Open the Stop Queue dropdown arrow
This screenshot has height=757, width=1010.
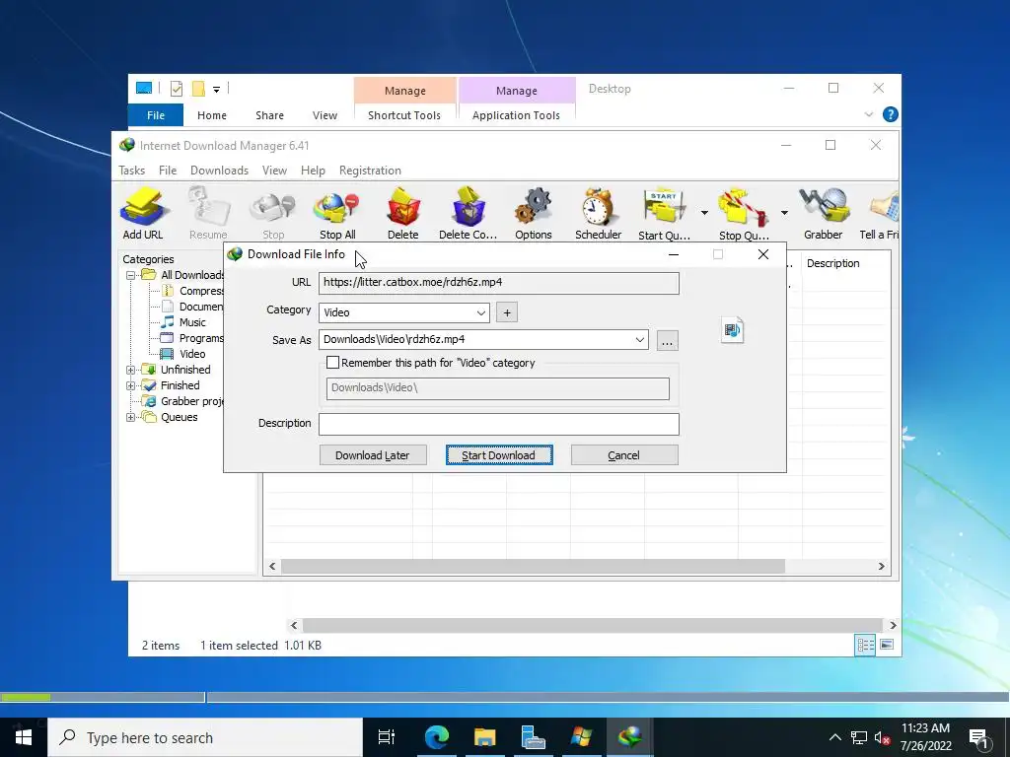pos(784,213)
